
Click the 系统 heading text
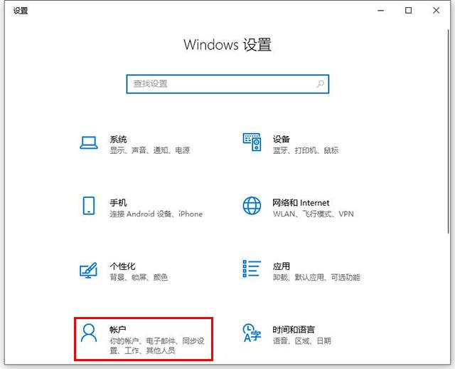coord(118,140)
